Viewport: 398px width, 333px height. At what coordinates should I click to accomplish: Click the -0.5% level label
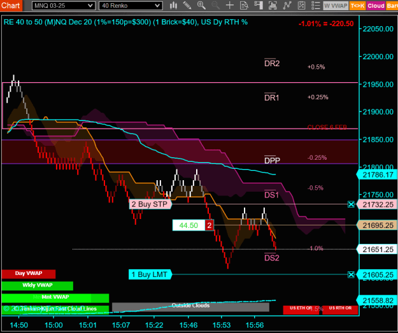coord(315,188)
